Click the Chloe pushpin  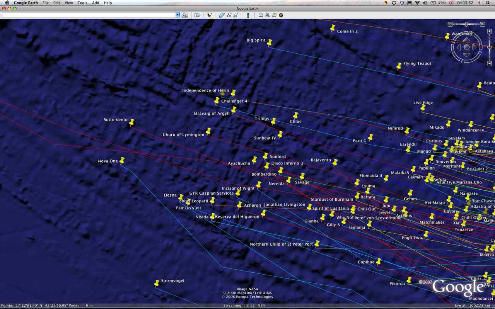point(295,115)
